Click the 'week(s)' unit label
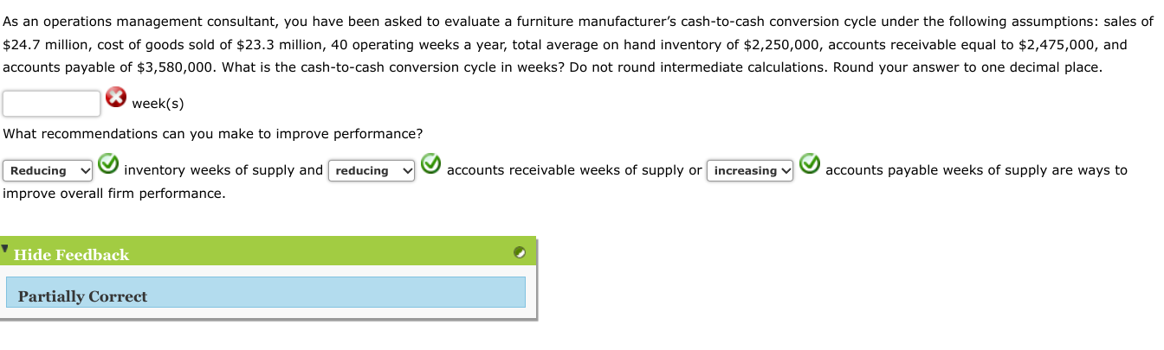 (x=158, y=104)
